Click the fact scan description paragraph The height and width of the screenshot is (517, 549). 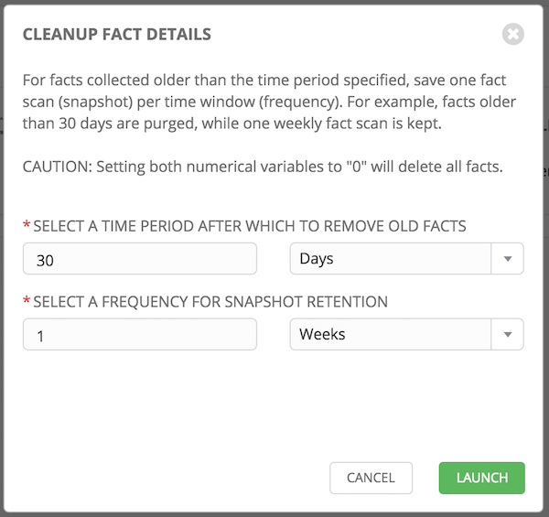click(x=269, y=102)
